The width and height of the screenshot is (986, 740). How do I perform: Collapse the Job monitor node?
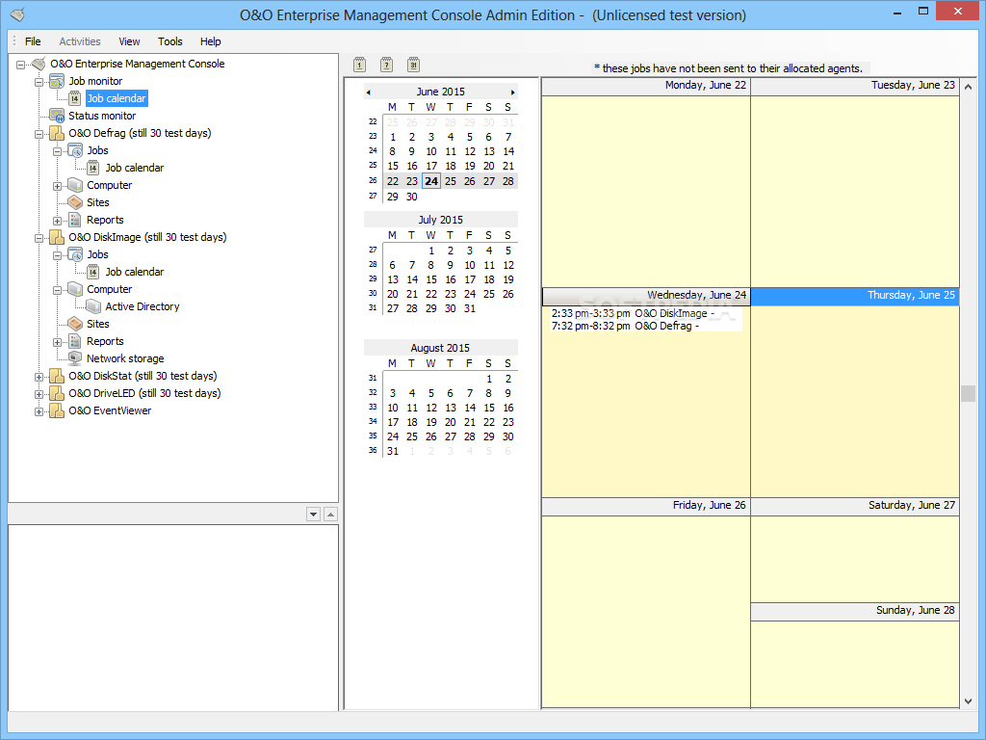[39, 82]
